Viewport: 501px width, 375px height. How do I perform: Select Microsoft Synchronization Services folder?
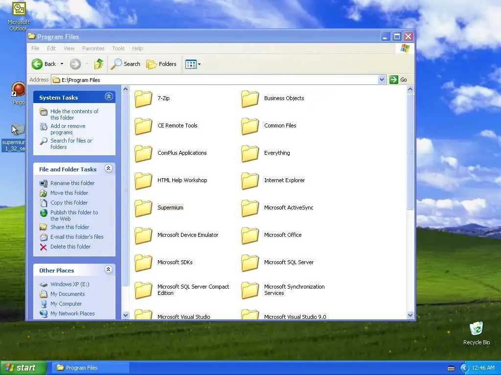pyautogui.click(x=250, y=290)
